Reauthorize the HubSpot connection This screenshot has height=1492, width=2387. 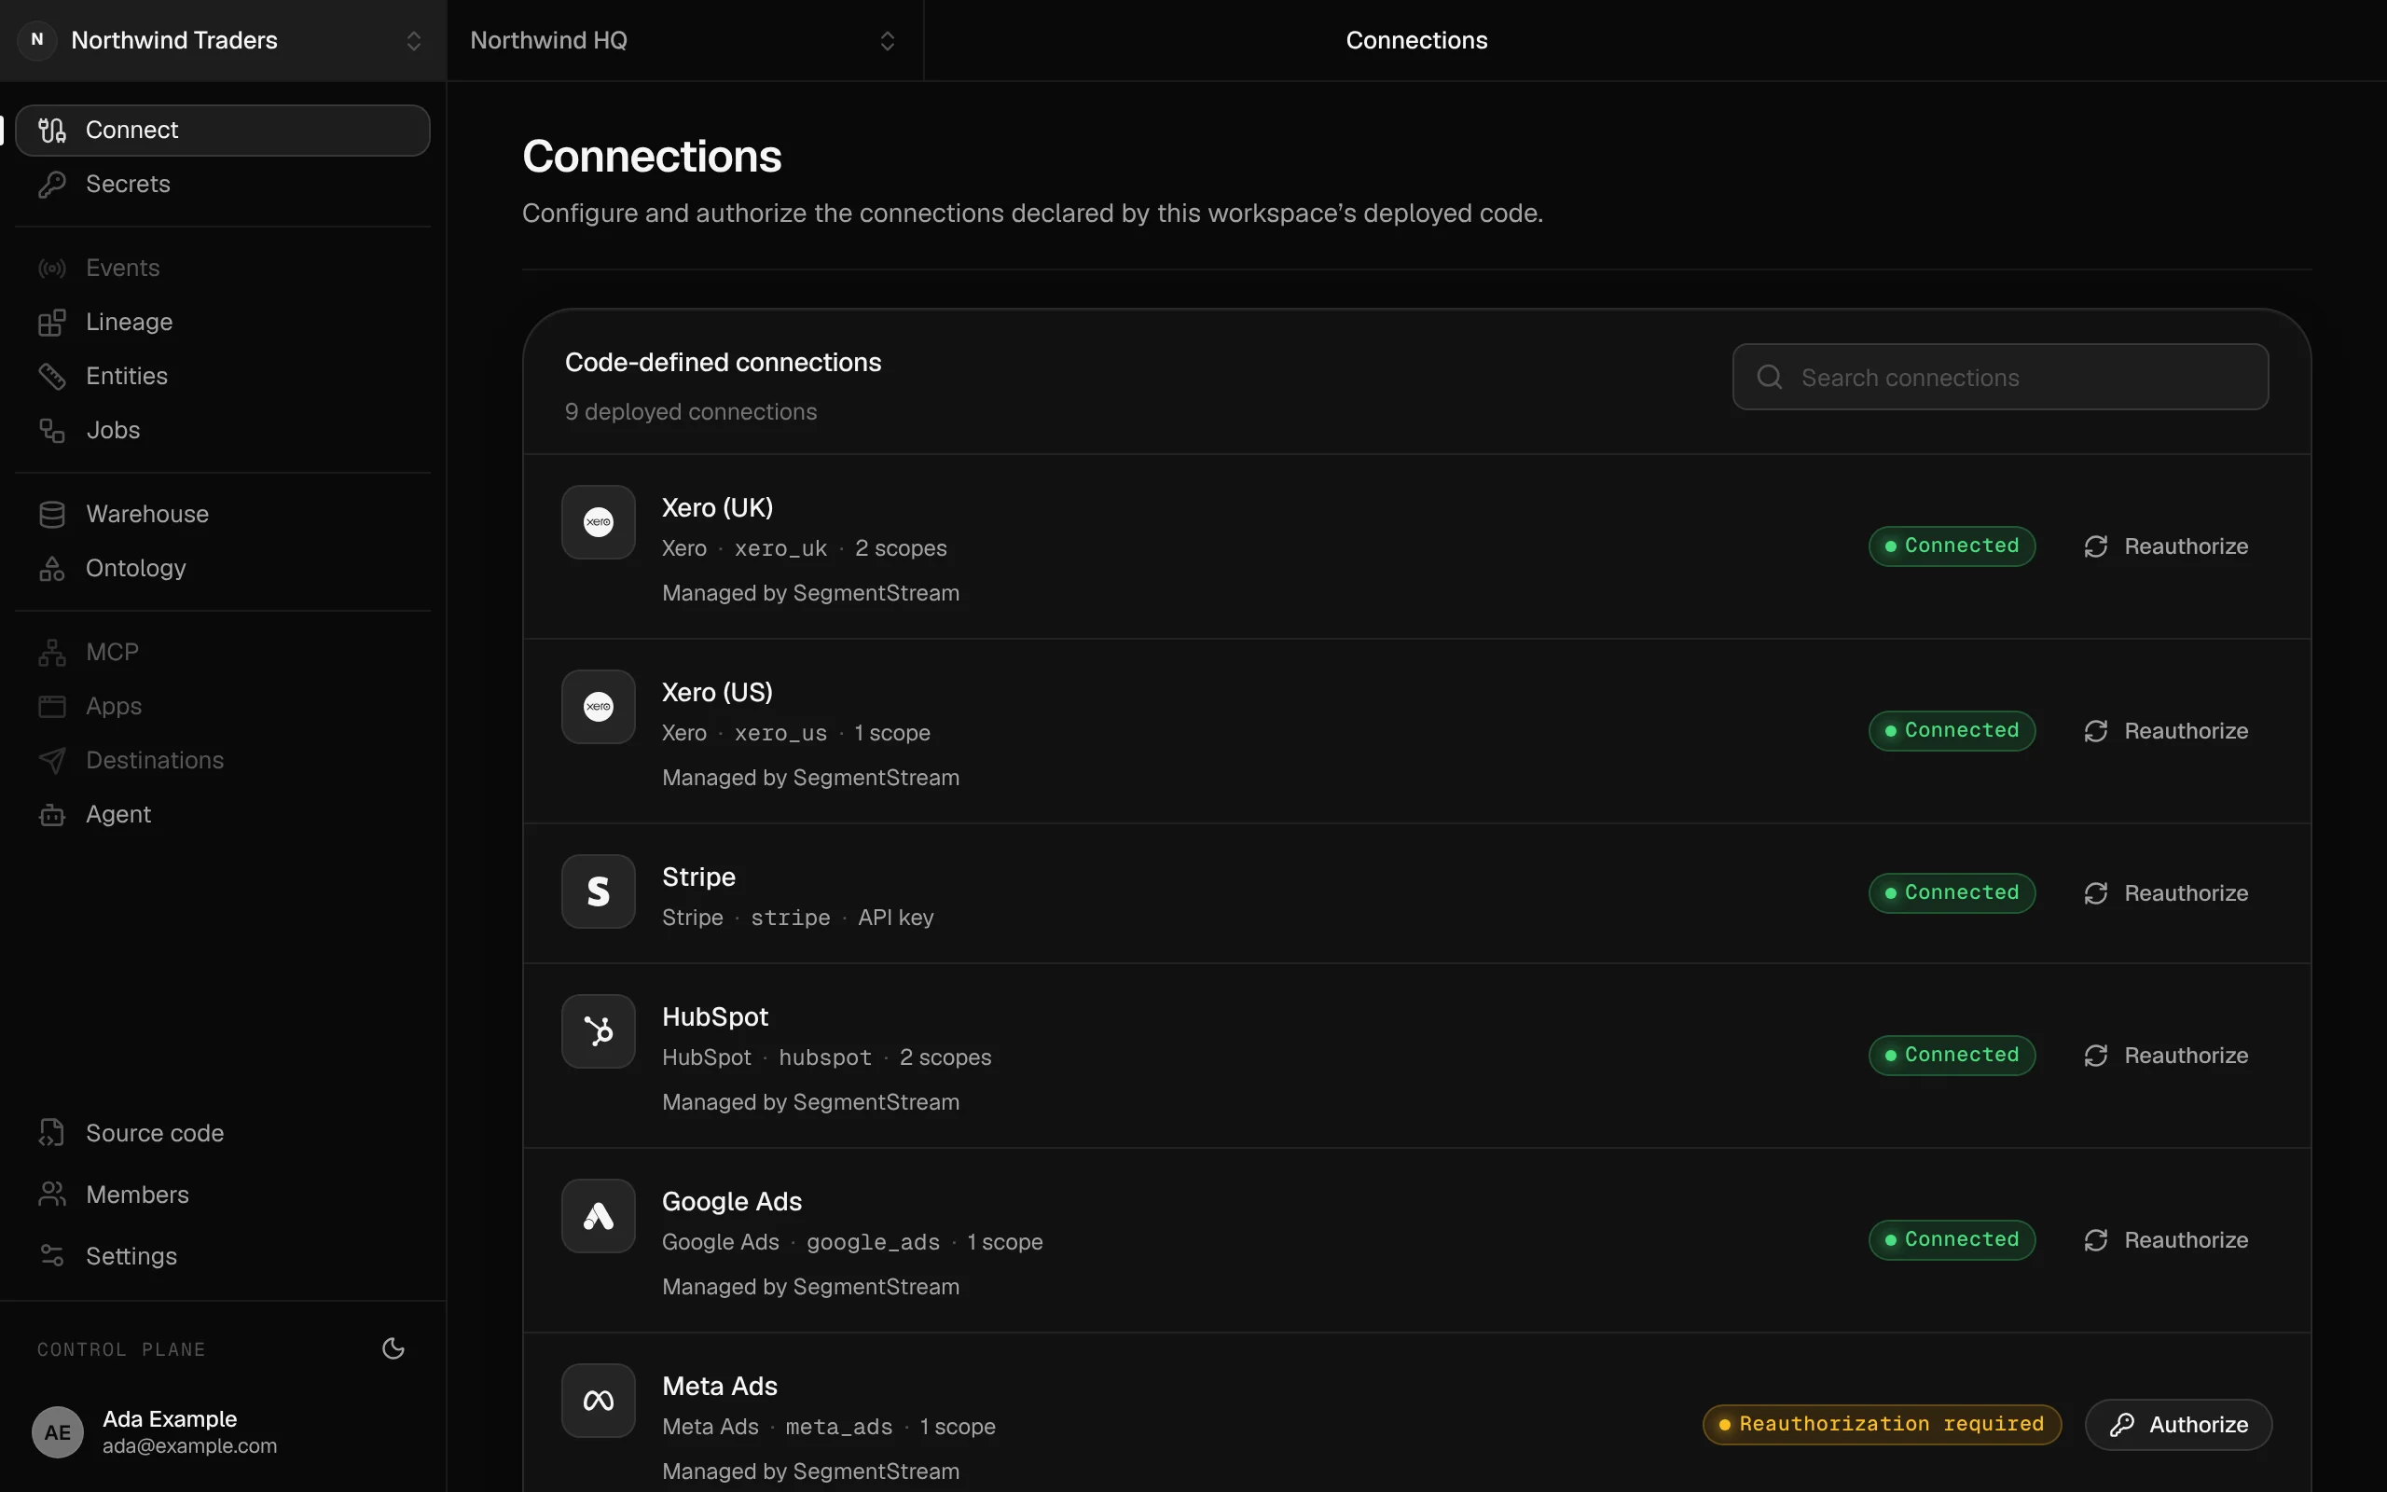pos(2166,1056)
